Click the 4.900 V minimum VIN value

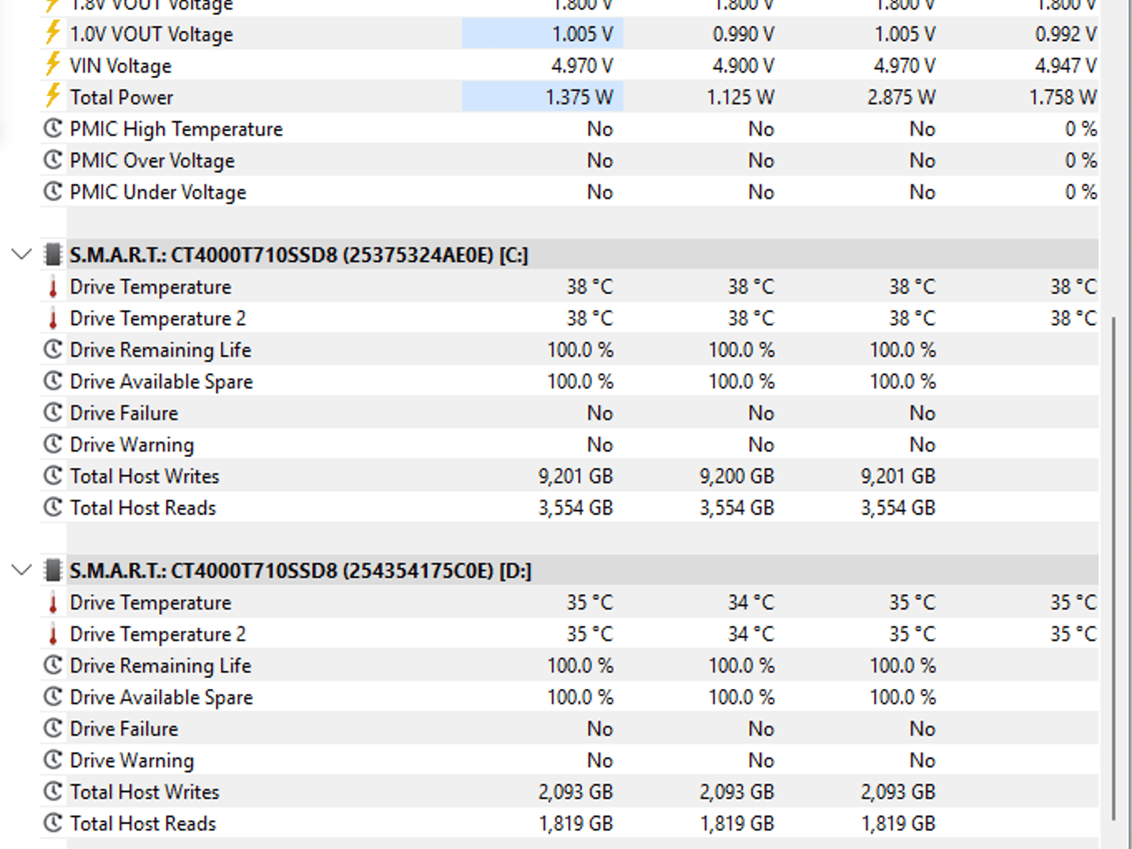tap(743, 65)
